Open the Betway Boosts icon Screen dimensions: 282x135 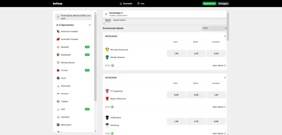58,62
